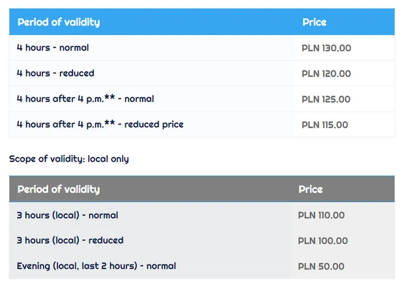Click the 'Price' header in the gray table
This screenshot has width=404, height=289.
(x=311, y=190)
